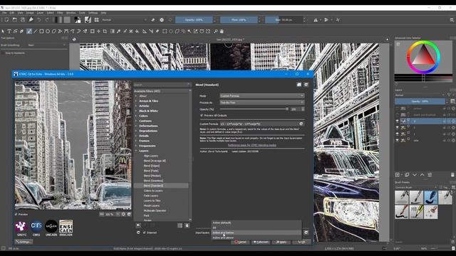Click the foreground/background color selector
The image size is (456, 256).
[x=78, y=20]
